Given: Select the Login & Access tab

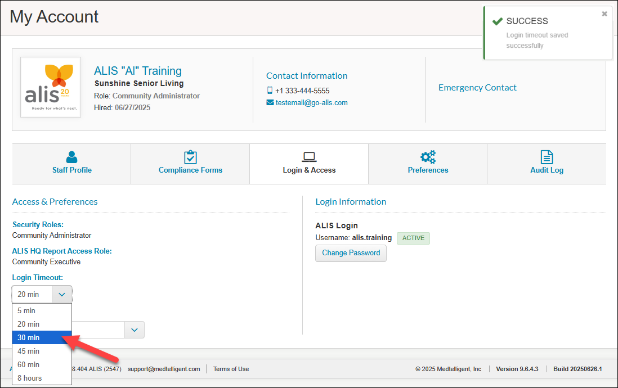Looking at the screenshot, I should point(309,164).
